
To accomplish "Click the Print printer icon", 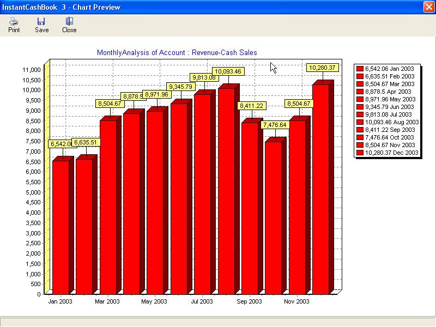I will (14, 21).
